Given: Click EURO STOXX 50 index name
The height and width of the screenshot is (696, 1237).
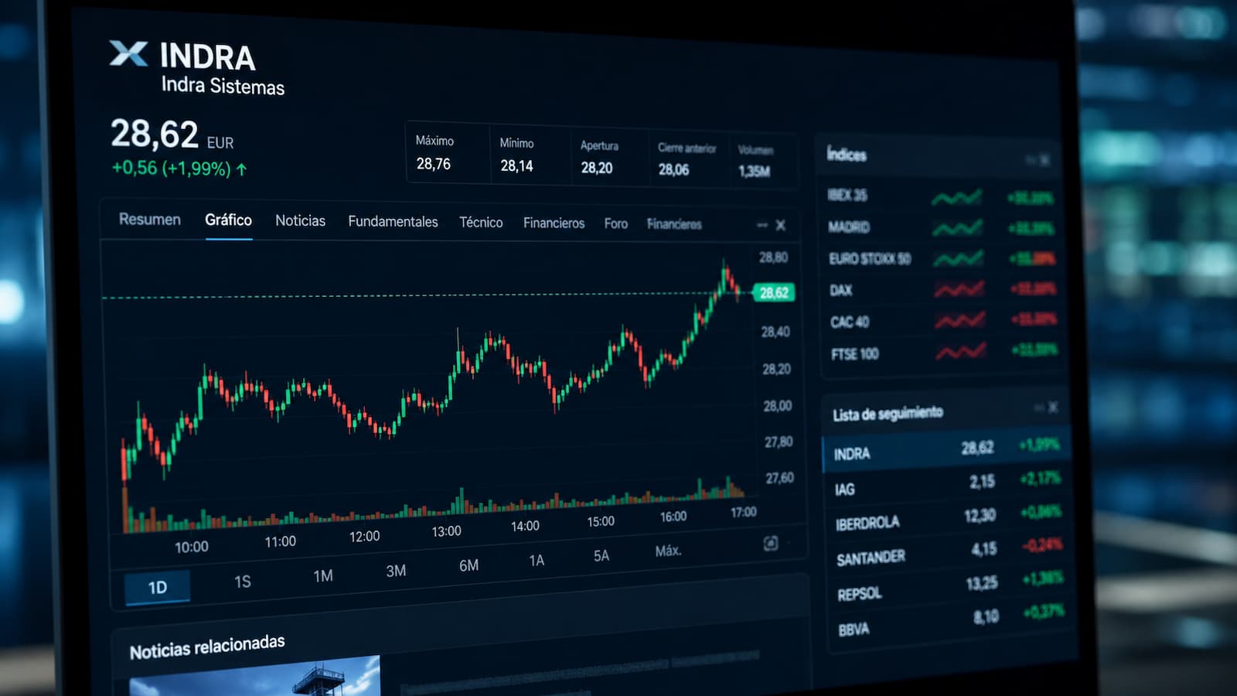Looking at the screenshot, I should (870, 258).
